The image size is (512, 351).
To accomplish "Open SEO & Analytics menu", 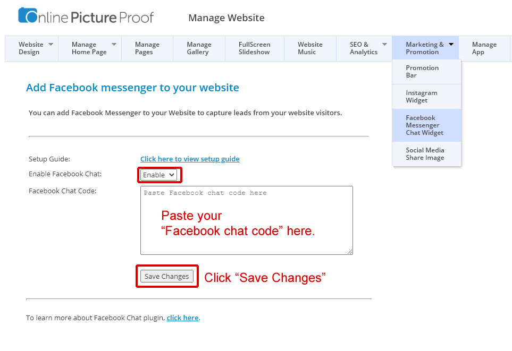I will (x=364, y=48).
